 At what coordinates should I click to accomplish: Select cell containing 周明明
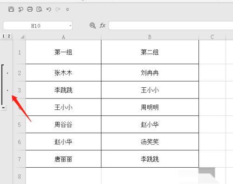coord(150,107)
